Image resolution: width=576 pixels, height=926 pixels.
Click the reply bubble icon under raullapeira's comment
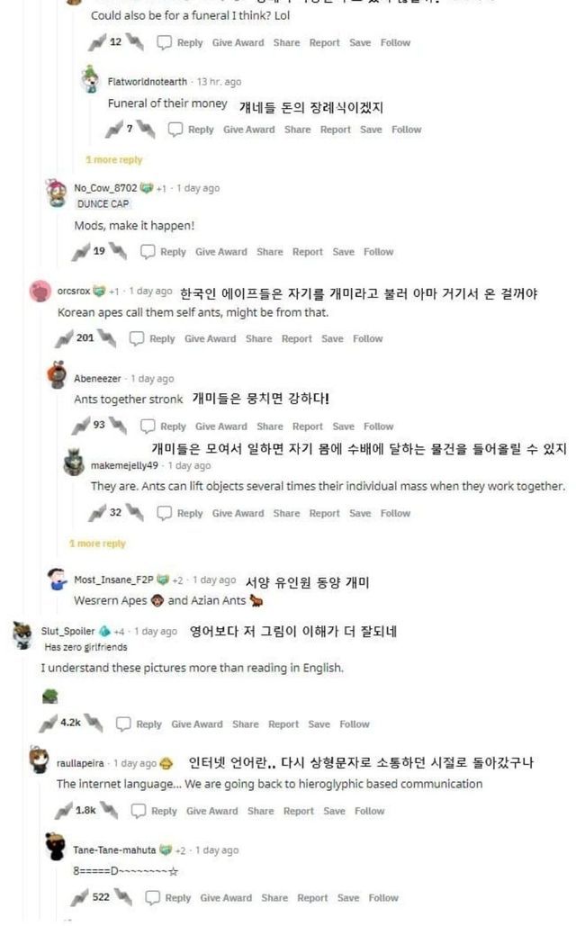[x=139, y=811]
